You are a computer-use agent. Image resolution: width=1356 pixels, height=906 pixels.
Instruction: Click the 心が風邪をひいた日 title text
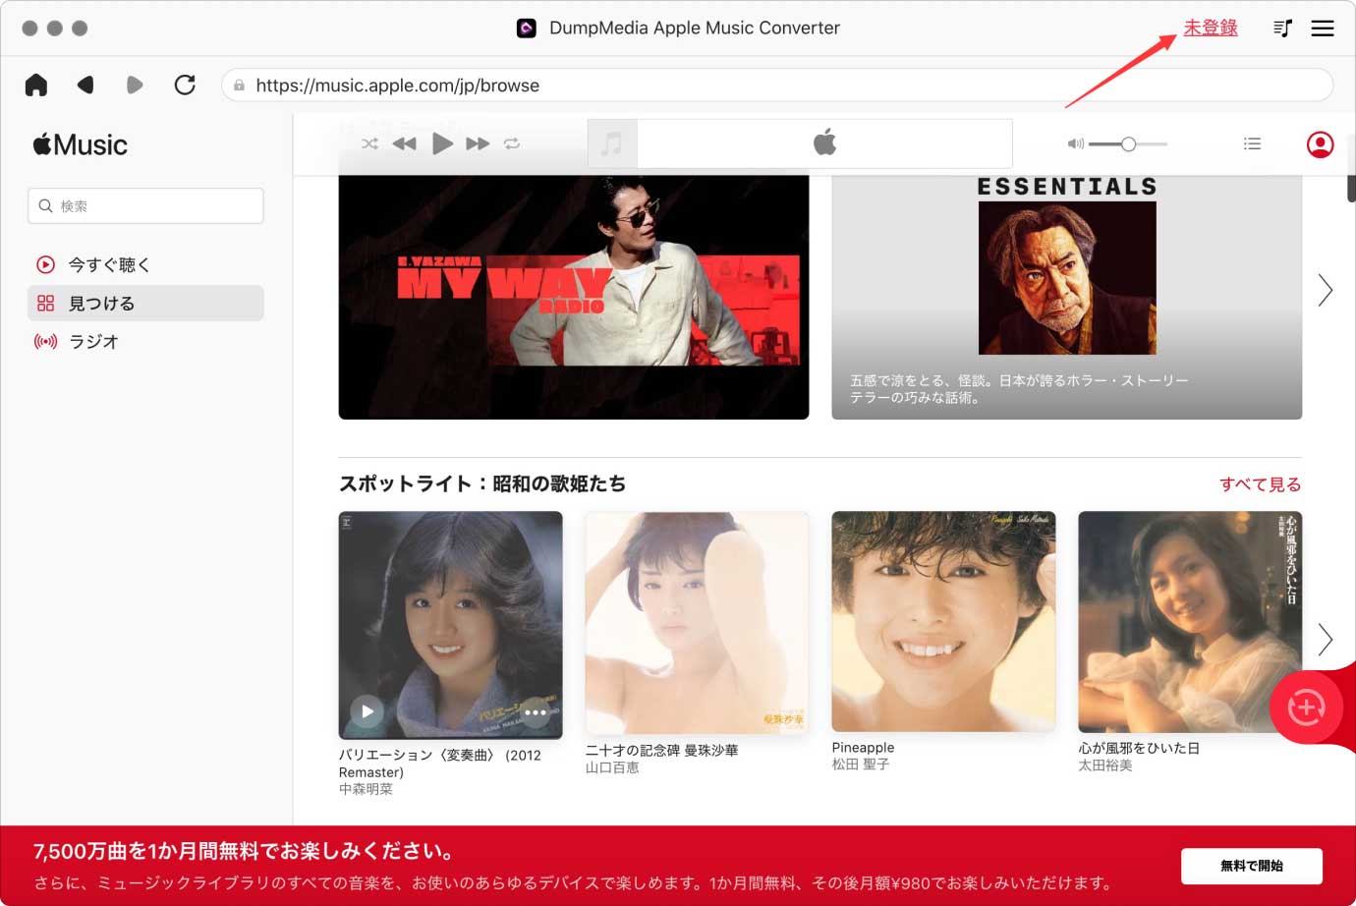(x=1139, y=749)
